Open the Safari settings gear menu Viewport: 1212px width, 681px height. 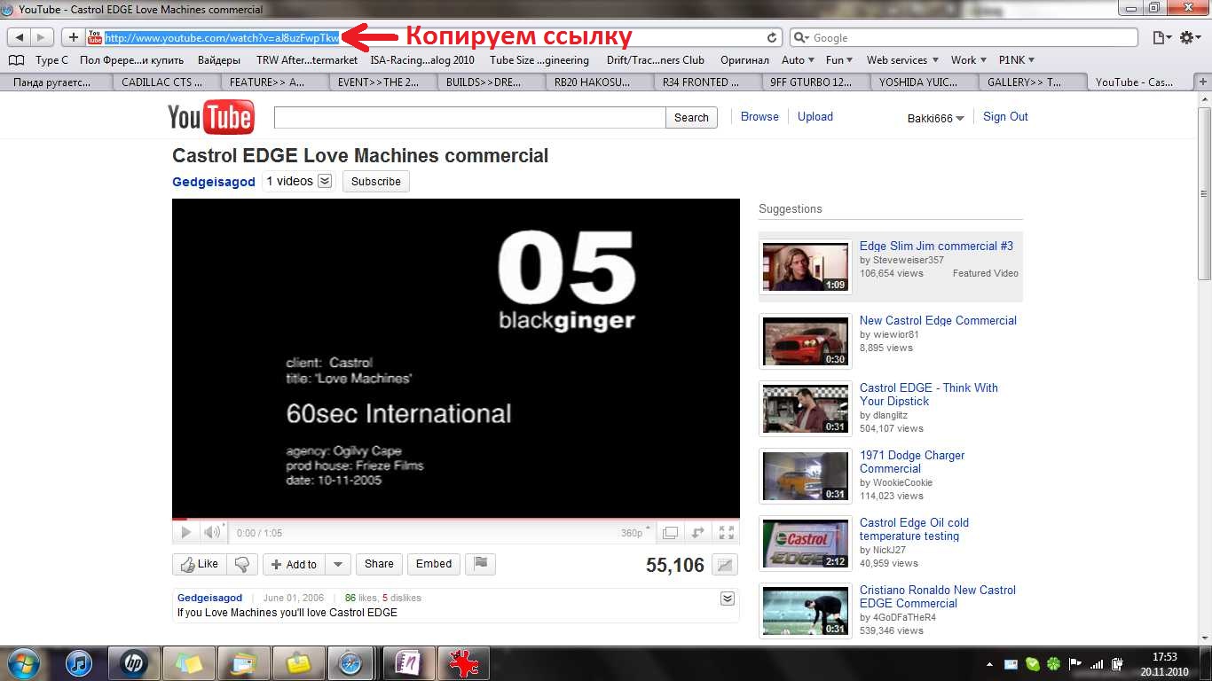click(1190, 38)
